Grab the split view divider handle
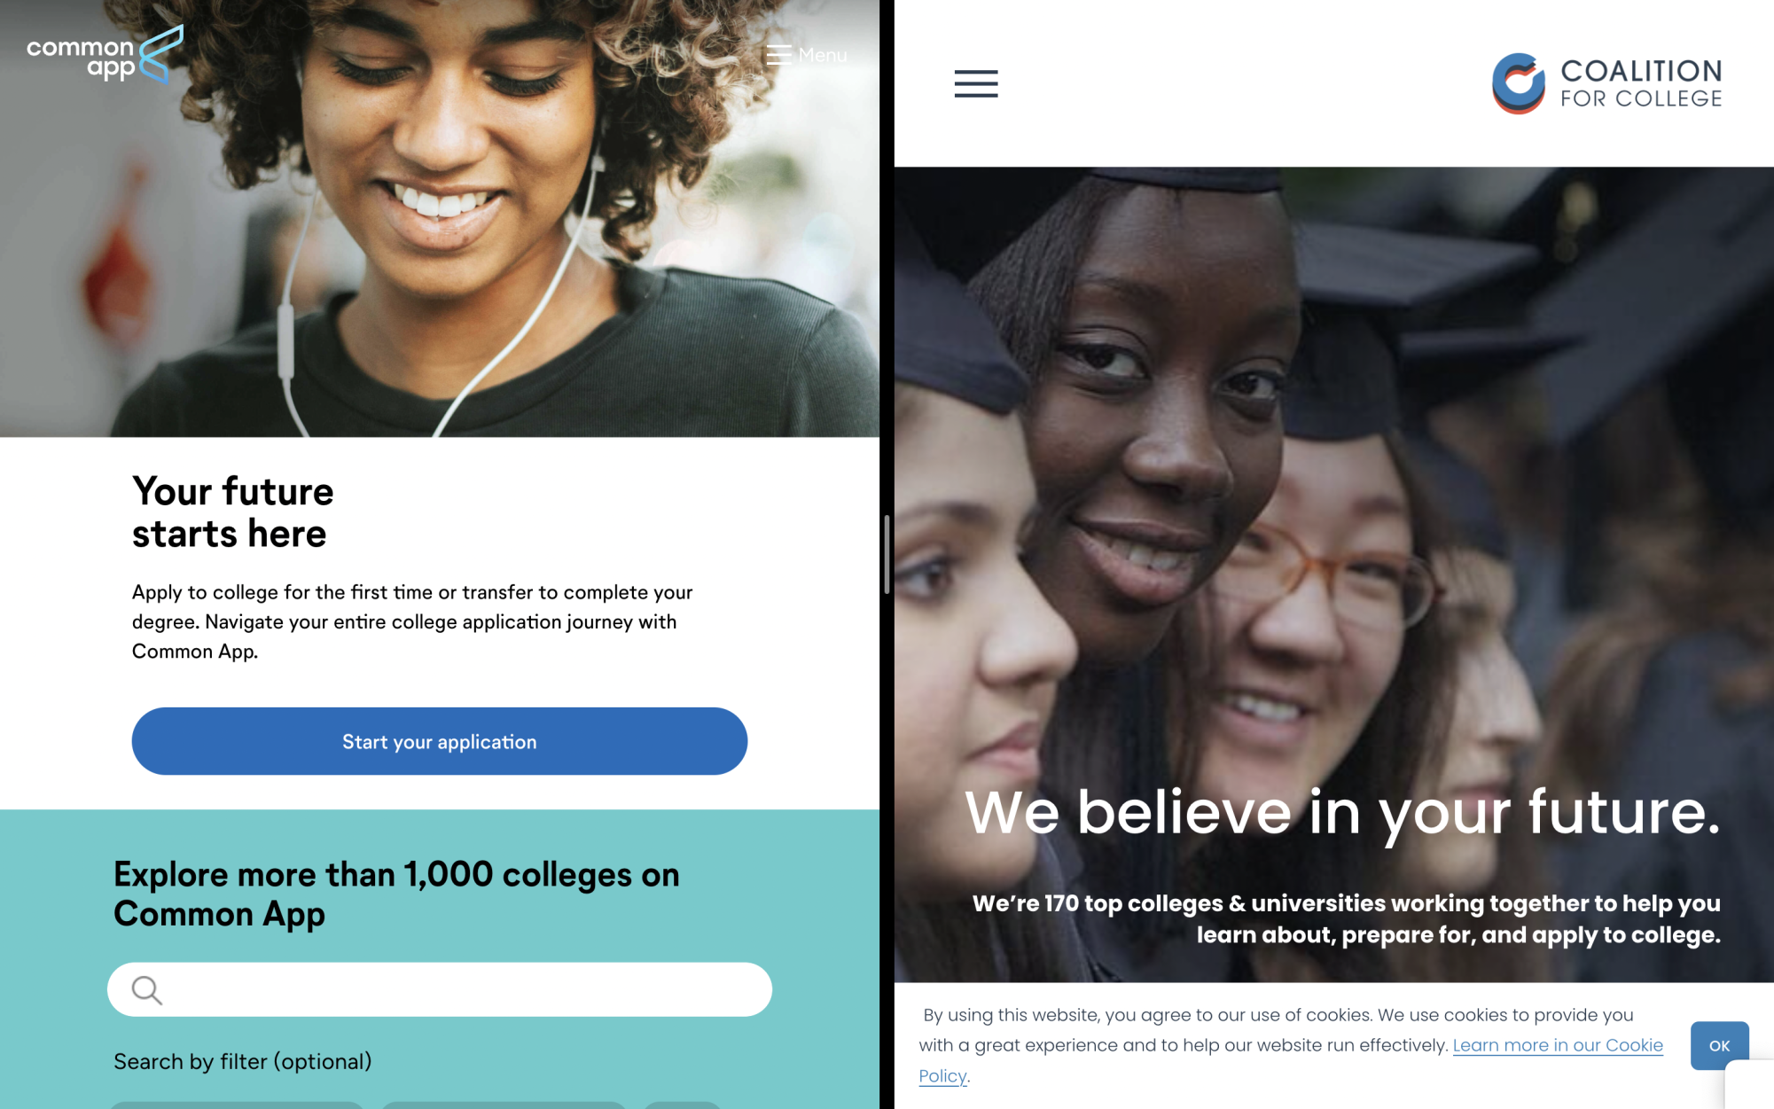Image resolution: width=1774 pixels, height=1109 pixels. 887,554
